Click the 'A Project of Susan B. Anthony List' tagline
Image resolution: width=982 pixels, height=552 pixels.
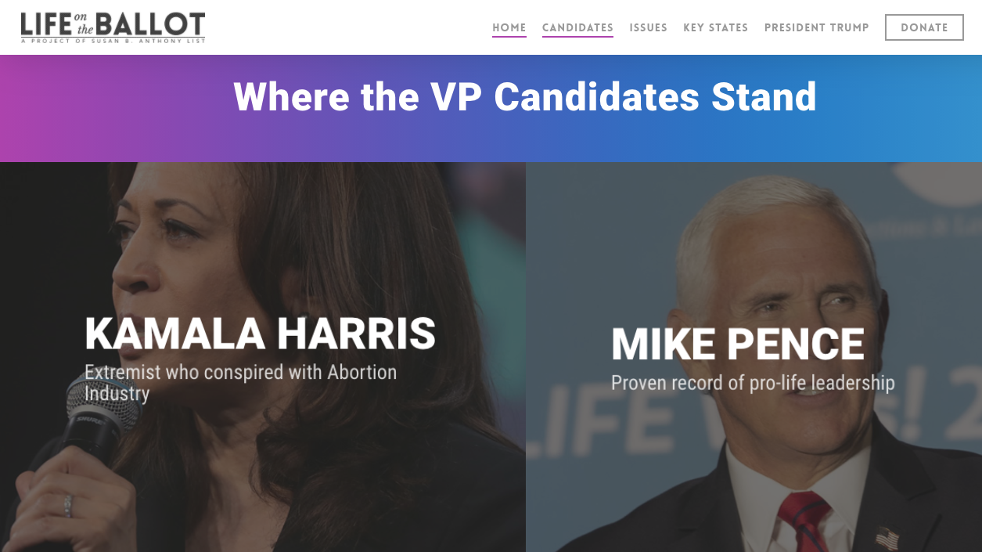click(113, 41)
